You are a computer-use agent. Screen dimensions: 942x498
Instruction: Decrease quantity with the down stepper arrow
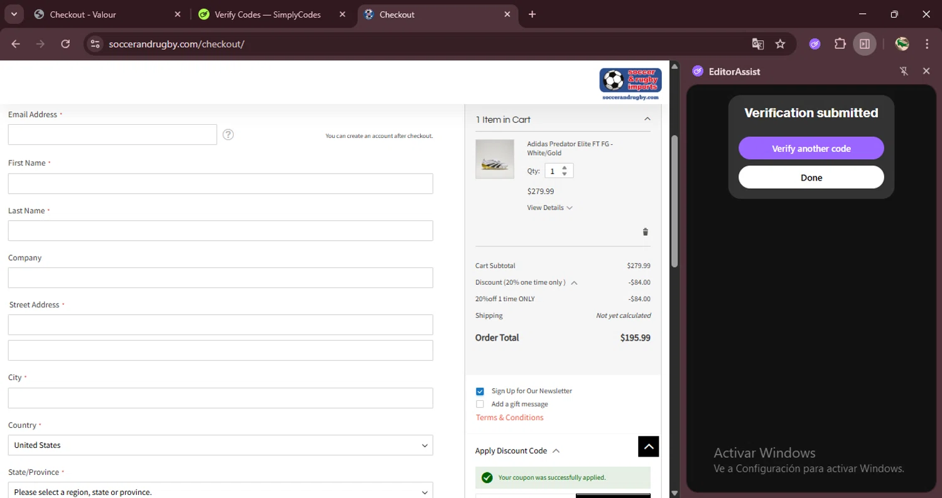(x=565, y=174)
